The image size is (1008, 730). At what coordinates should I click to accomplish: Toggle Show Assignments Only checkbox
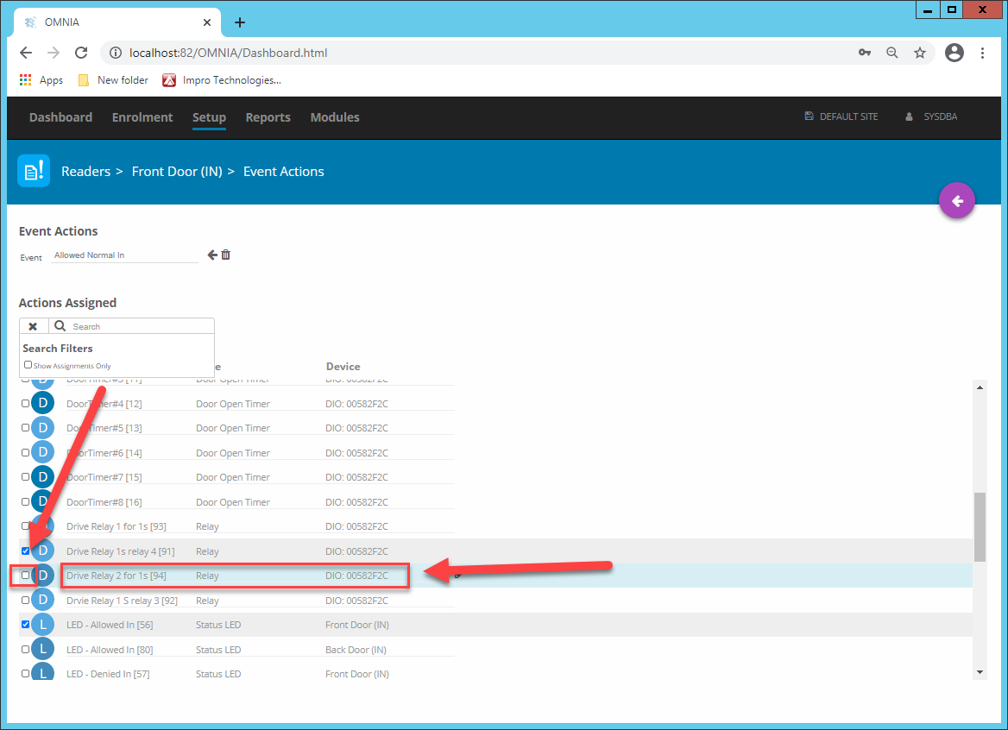[28, 364]
